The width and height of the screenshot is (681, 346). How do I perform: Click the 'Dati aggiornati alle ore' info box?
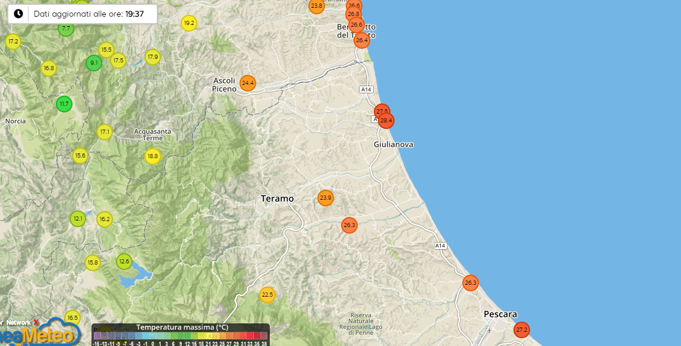point(83,14)
